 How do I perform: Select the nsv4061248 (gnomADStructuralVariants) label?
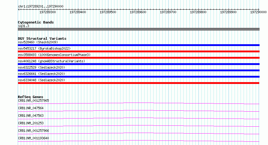pyautogui.click(x=51, y=61)
